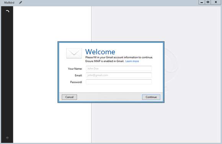Maximize the Mailbird window
Viewport: 222px width, 144px height.
[208, 2]
